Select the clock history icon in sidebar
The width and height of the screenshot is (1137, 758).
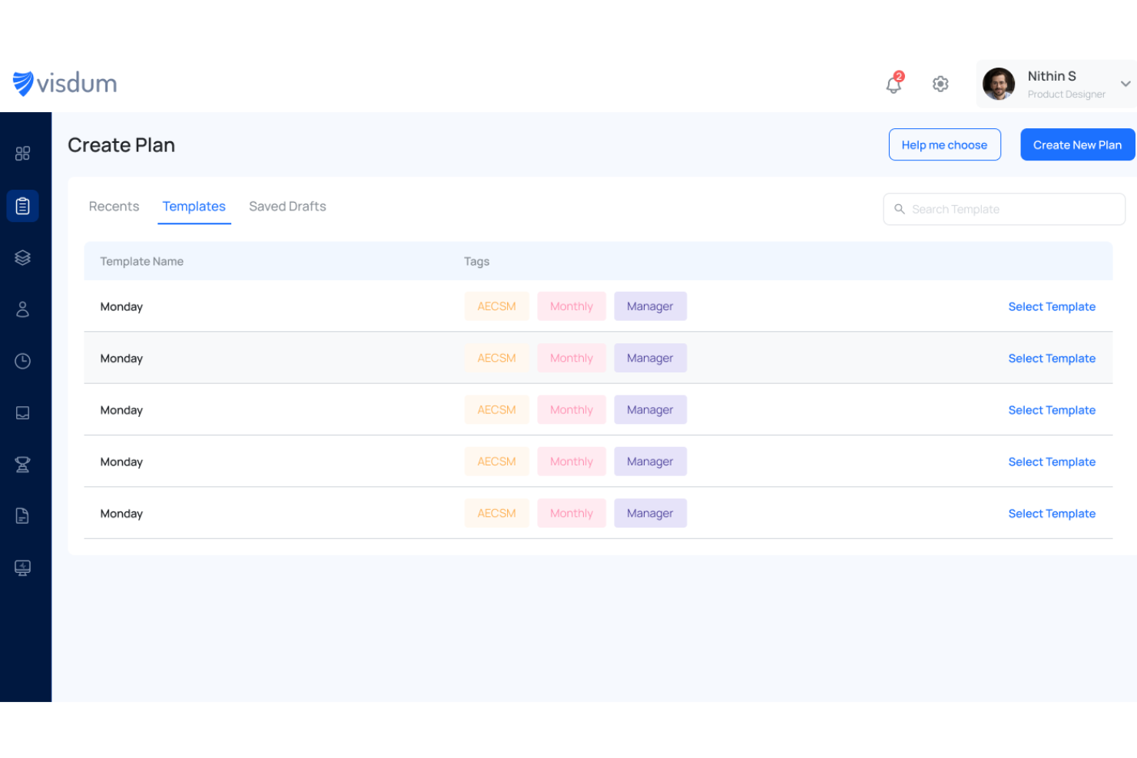[x=22, y=361]
